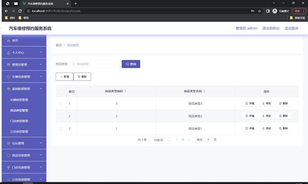Open 车辆类型管理 submenu item
Screen dimensions: 308x184
click(x=24, y=100)
